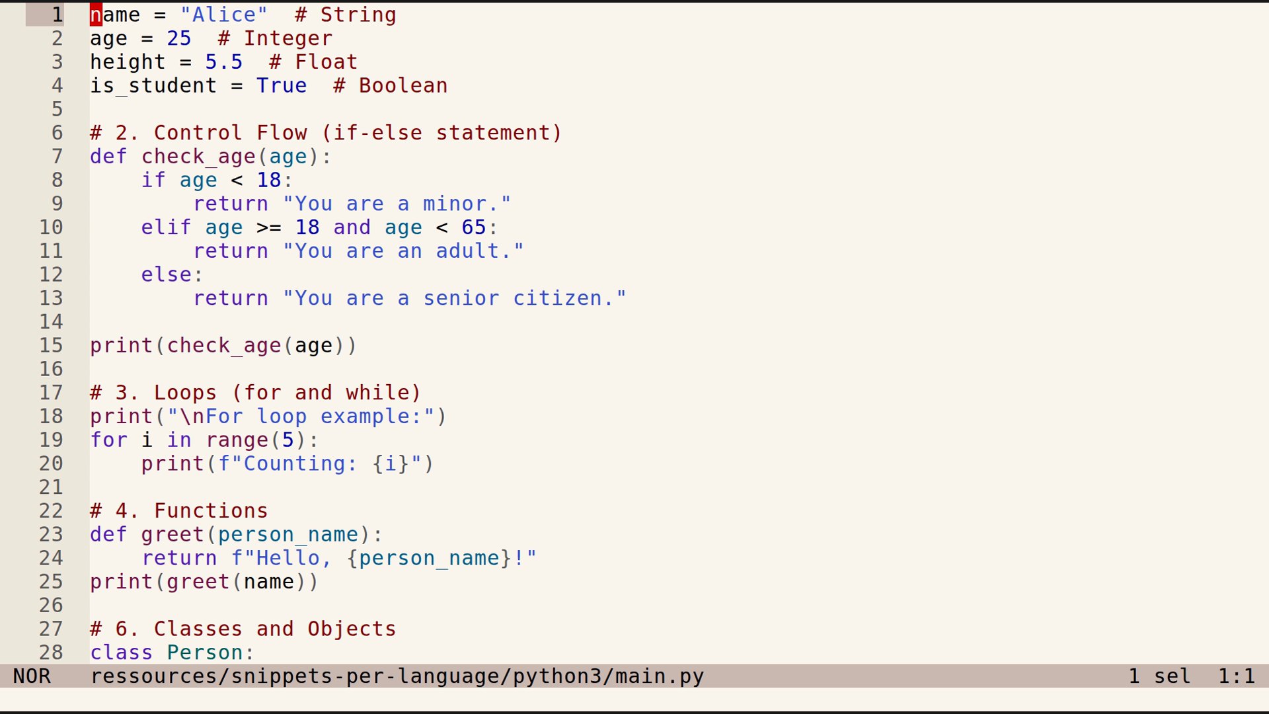This screenshot has width=1269, height=714.
Task: Click the highlighted cursor on letter n
Action: click(x=95, y=14)
